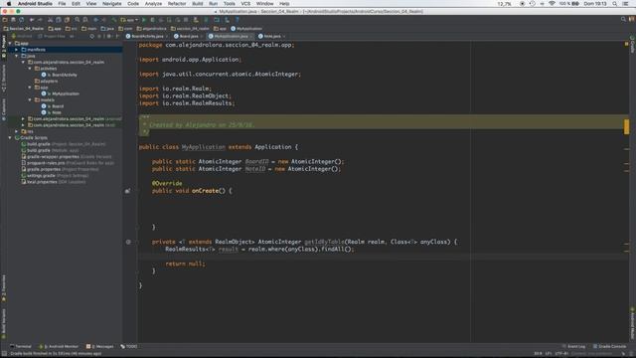Click the Open project folder toolbar icon
The width and height of the screenshot is (636, 358).
click(x=5, y=20)
